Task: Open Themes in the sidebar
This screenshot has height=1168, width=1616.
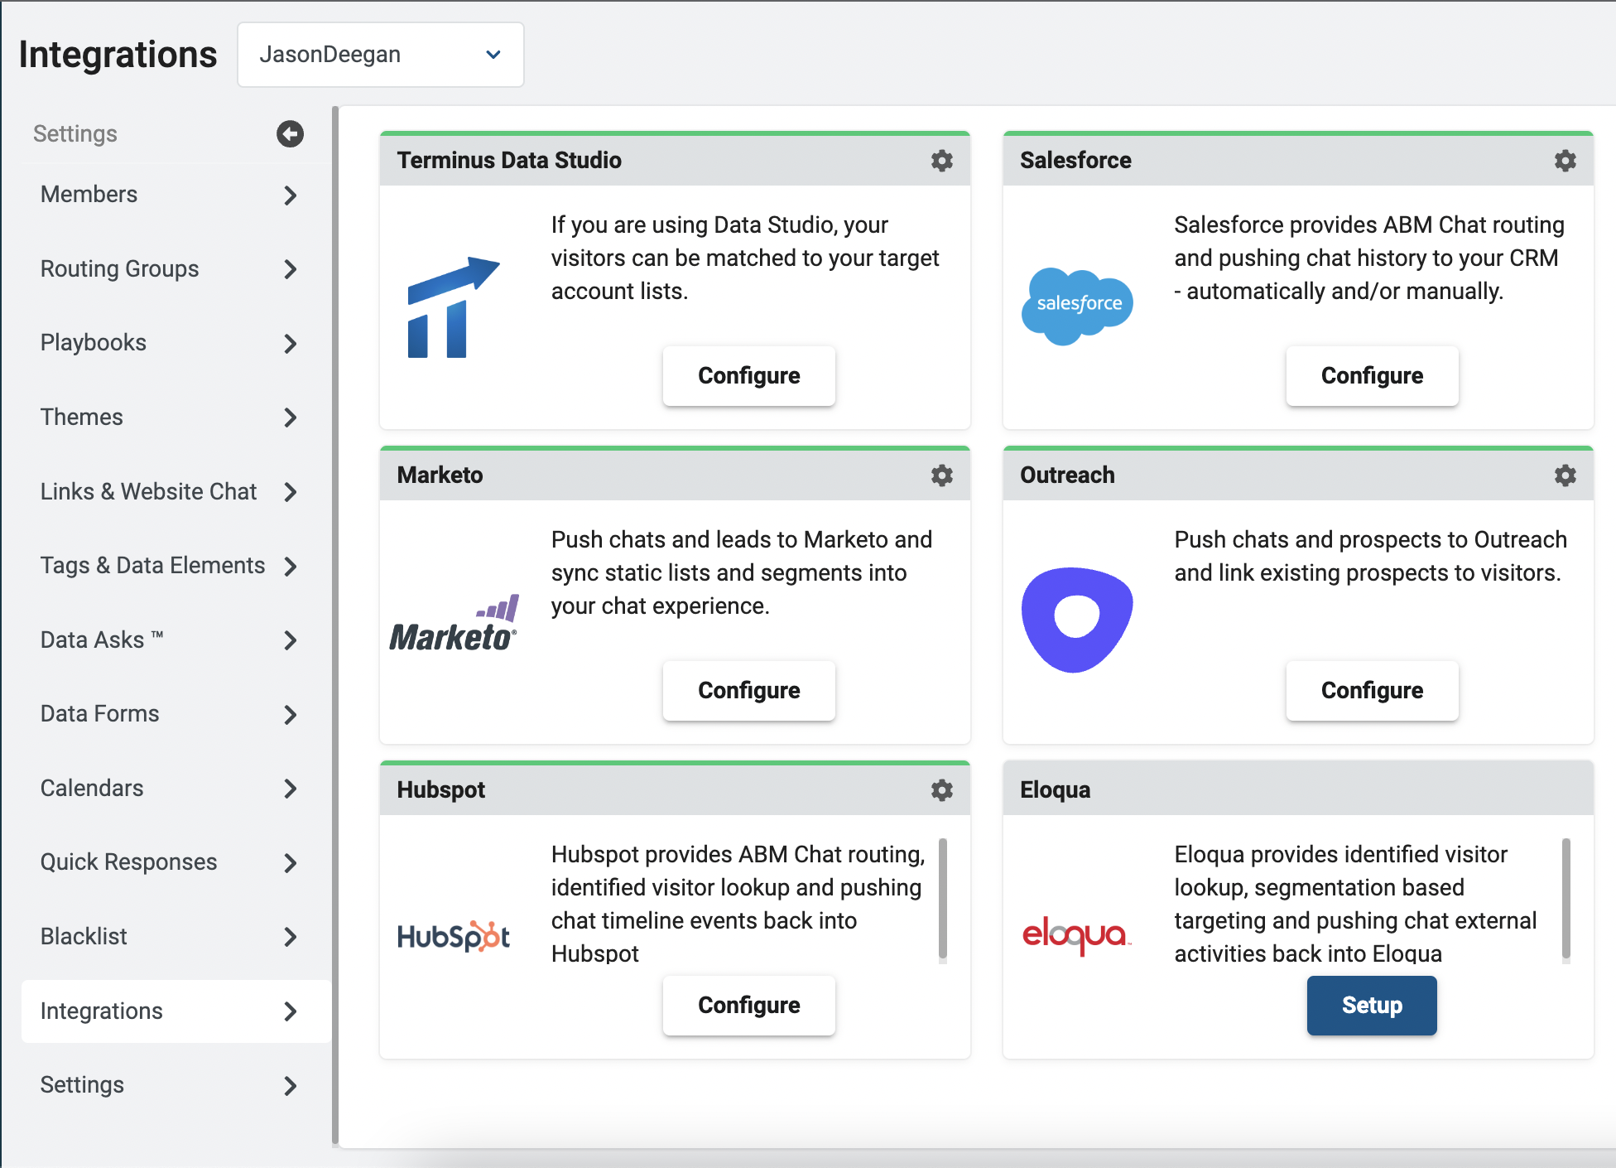Action: [176, 417]
